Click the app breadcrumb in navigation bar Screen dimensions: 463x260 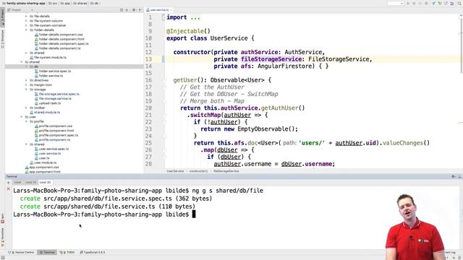(x=65, y=3)
